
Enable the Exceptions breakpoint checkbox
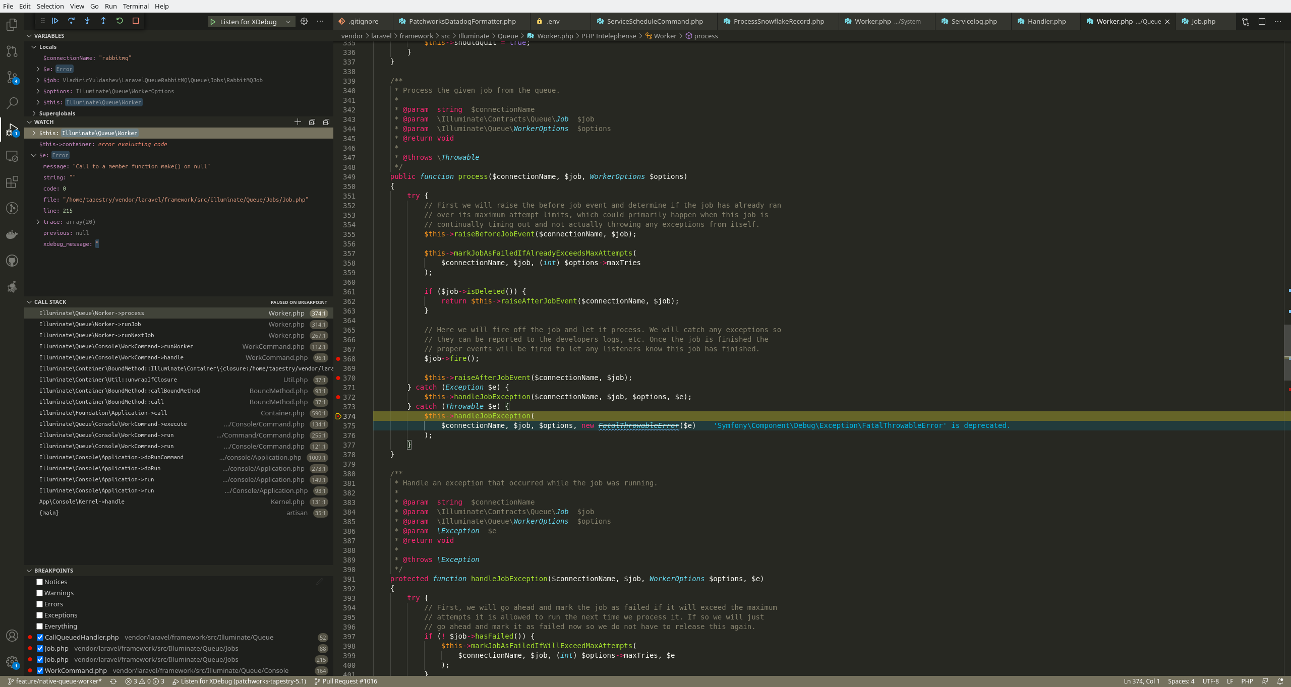(x=39, y=615)
